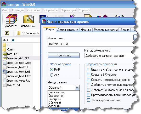Switch to the Файлы tab
This screenshot has height=114, width=141.
[86, 30]
